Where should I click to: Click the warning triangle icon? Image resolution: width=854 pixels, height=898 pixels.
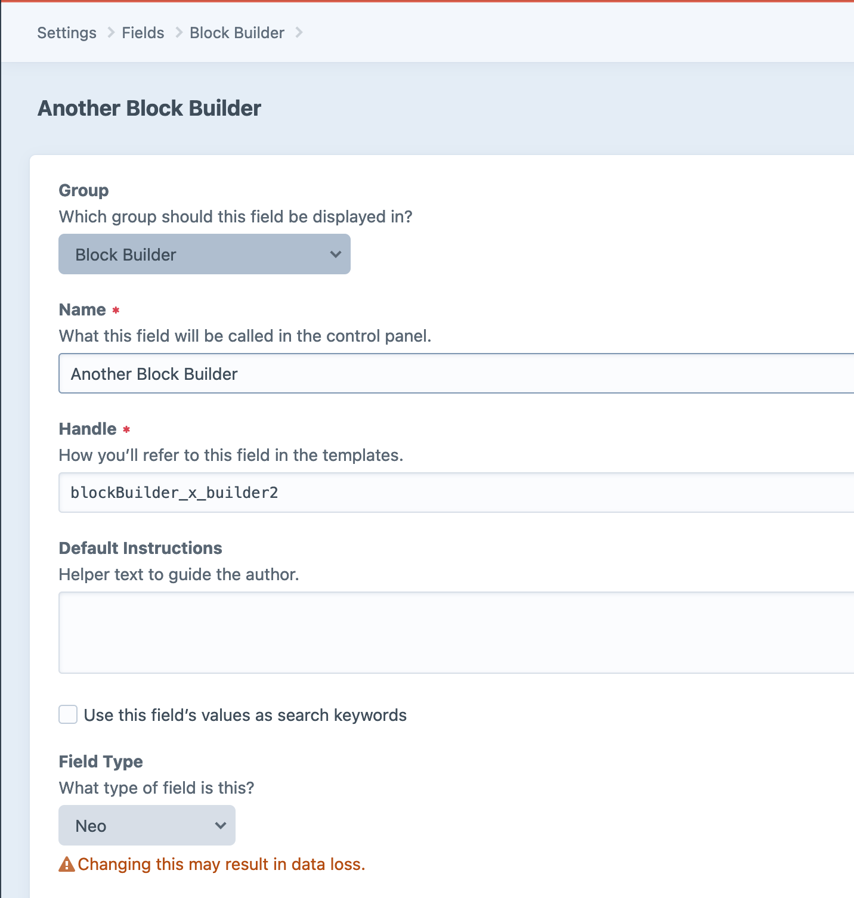pos(67,864)
